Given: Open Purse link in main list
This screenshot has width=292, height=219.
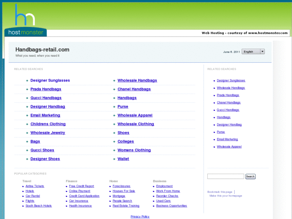Looking at the screenshot, I should (123, 106).
